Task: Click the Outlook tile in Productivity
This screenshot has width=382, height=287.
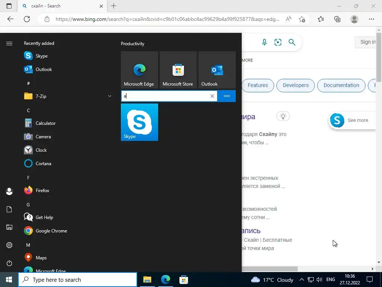Action: click(x=217, y=70)
